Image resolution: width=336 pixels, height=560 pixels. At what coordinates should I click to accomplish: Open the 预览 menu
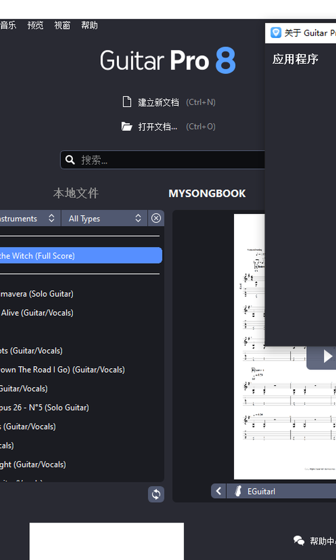pos(35,25)
